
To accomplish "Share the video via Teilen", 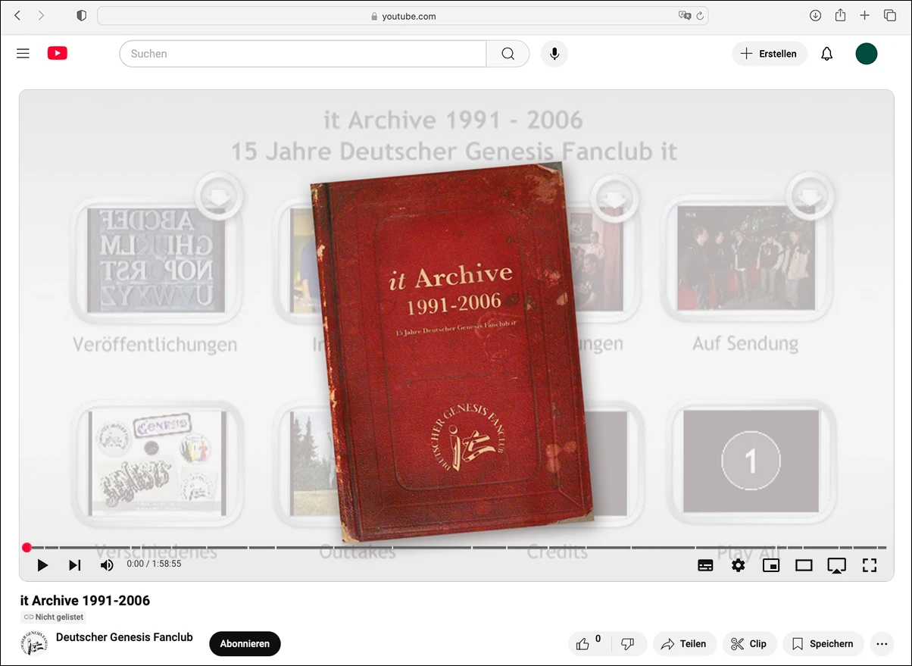I will click(x=685, y=644).
